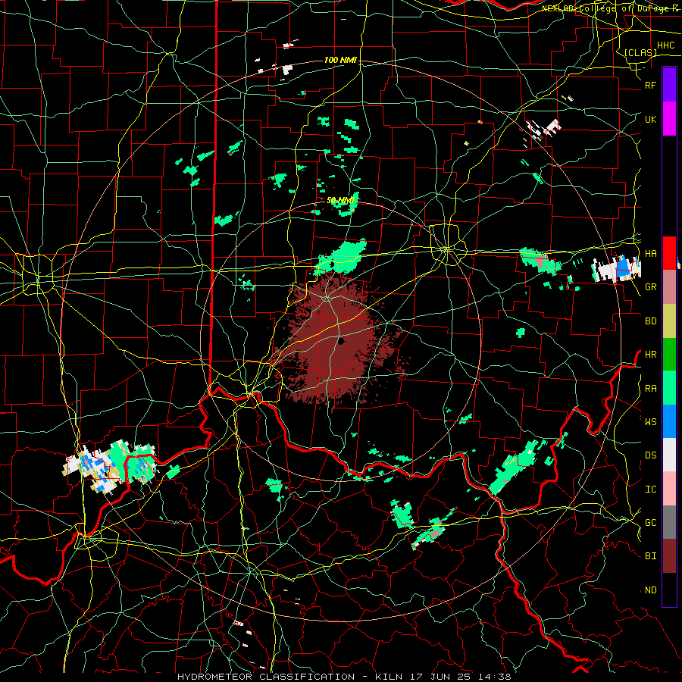Click the HA legend label
This screenshot has width=682, height=682.
[650, 253]
